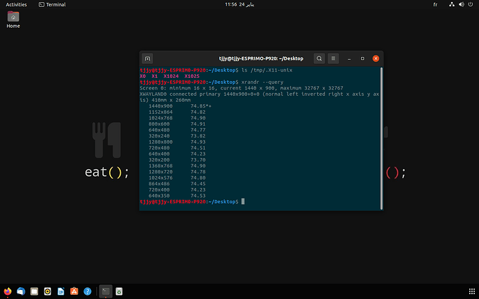Show the applications grid
The width and height of the screenshot is (479, 299).
point(471,291)
